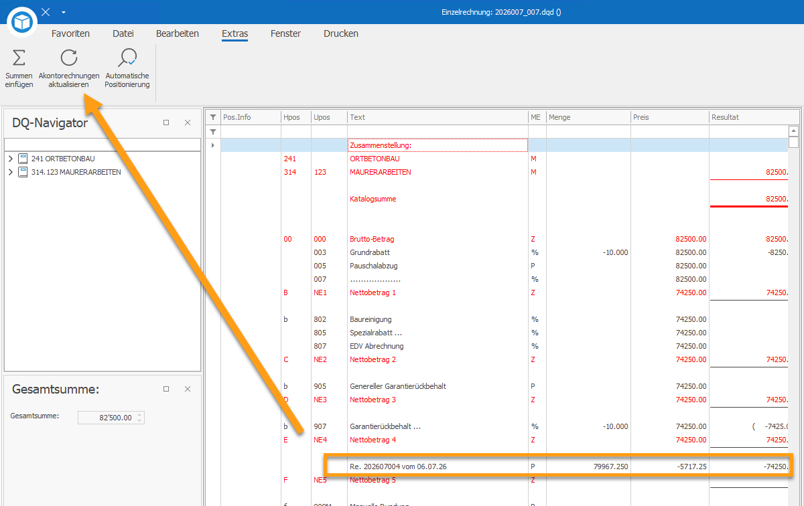Viewport: 804px width, 506px height.
Task: Sort by the Resultat column header
Action: pyautogui.click(x=749, y=117)
